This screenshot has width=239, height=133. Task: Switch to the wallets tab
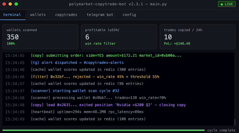tap(38, 15)
